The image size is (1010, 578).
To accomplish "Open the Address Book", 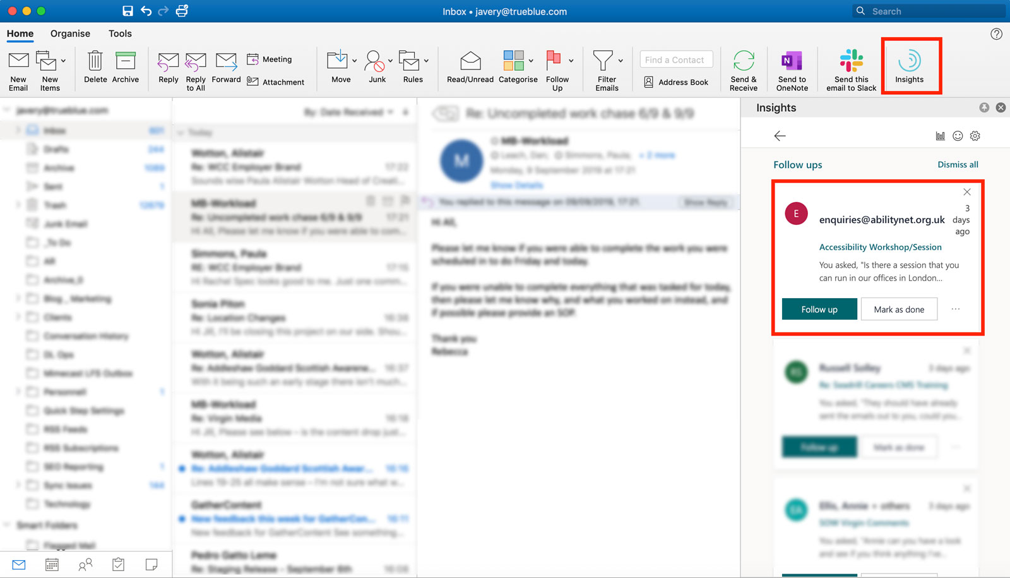I will [676, 82].
